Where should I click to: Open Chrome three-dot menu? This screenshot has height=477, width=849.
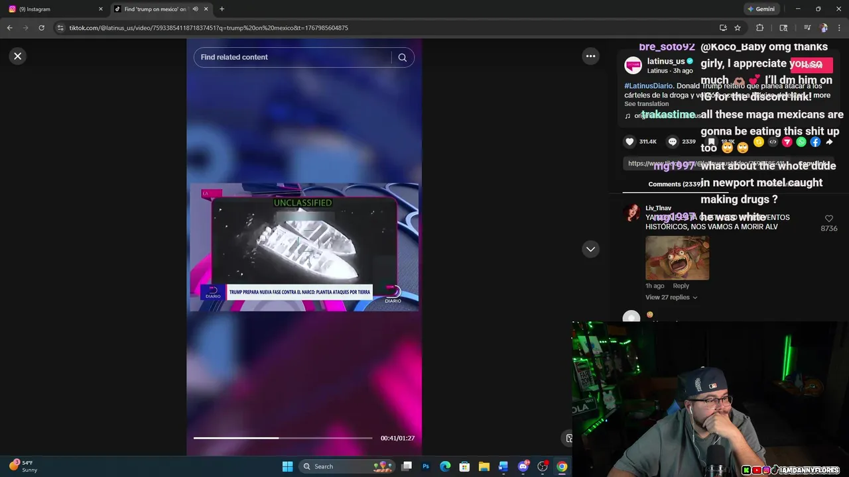(839, 28)
